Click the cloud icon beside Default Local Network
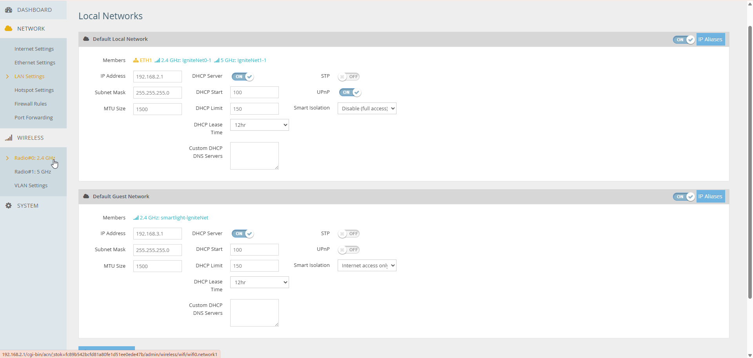This screenshot has width=753, height=358. [x=86, y=39]
